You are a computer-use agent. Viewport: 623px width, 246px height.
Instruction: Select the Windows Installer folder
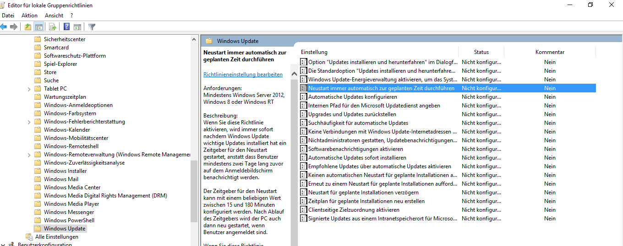point(65,171)
